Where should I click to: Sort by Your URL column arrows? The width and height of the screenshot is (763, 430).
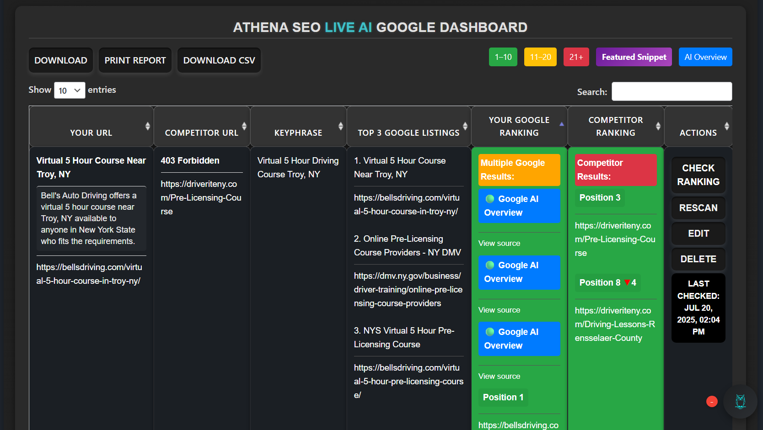tap(148, 126)
